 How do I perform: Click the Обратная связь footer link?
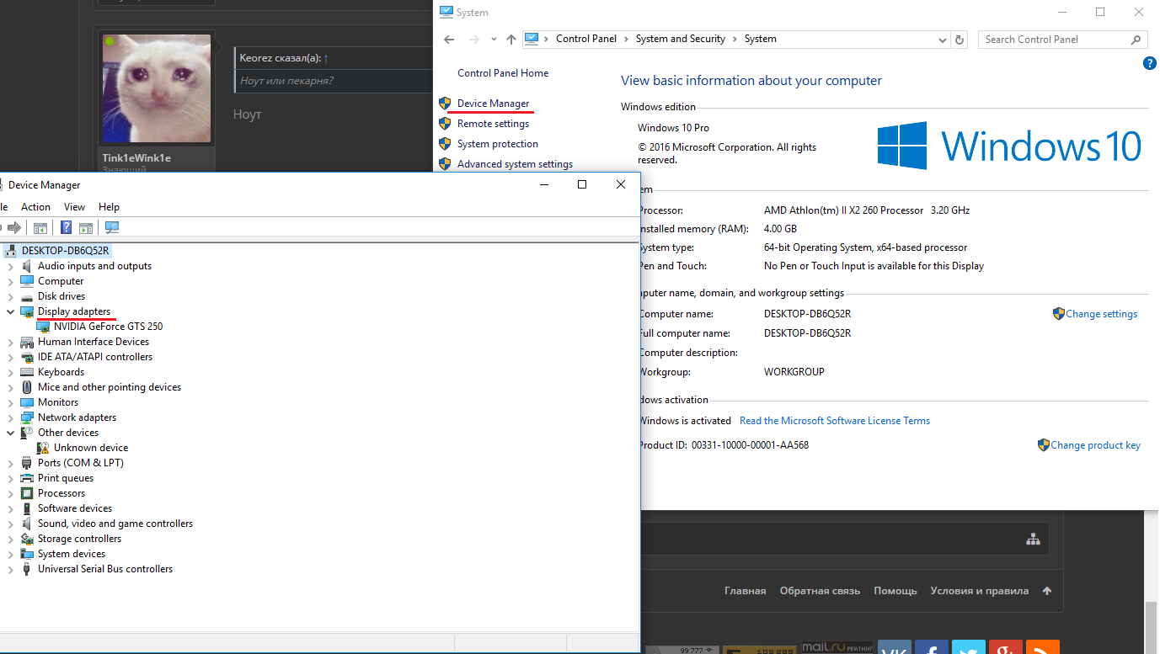[821, 591]
